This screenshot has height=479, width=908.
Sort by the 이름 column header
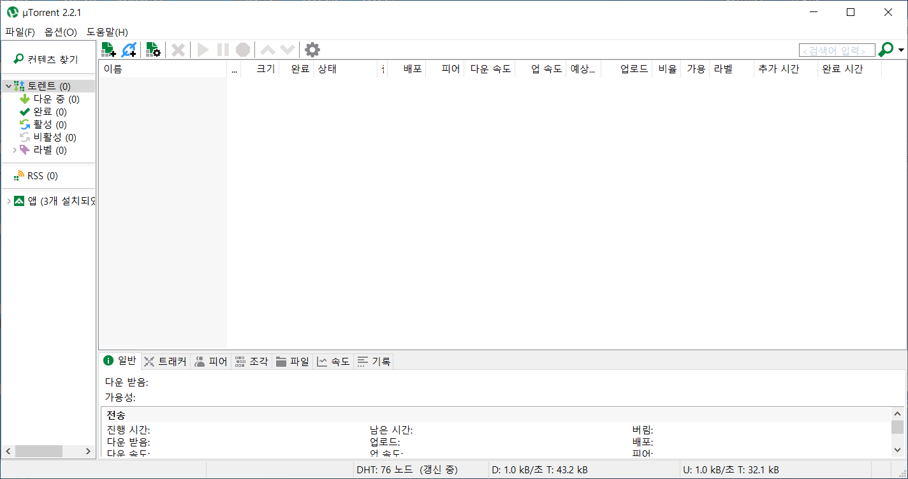coord(163,69)
